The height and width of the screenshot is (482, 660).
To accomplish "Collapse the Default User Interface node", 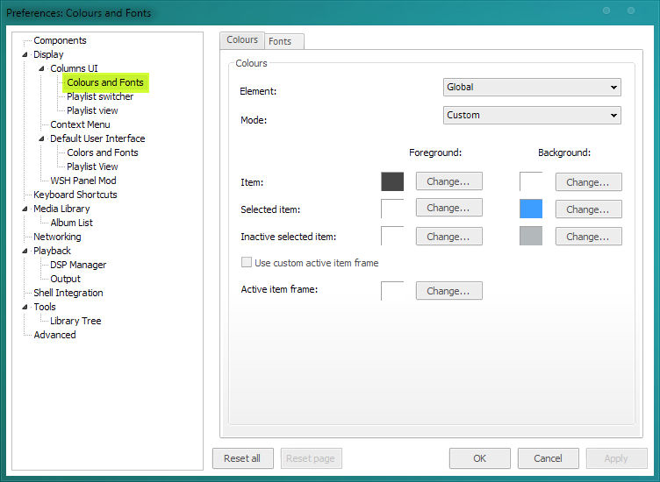I will (41, 138).
